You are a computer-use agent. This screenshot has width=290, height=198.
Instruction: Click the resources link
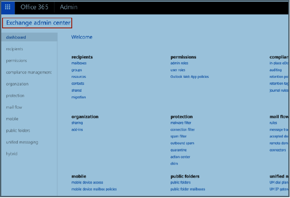[x=79, y=77]
